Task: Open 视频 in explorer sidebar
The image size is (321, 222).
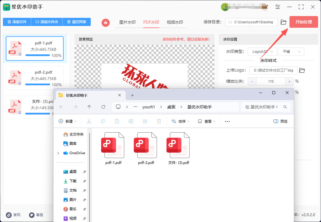Action: point(70,218)
